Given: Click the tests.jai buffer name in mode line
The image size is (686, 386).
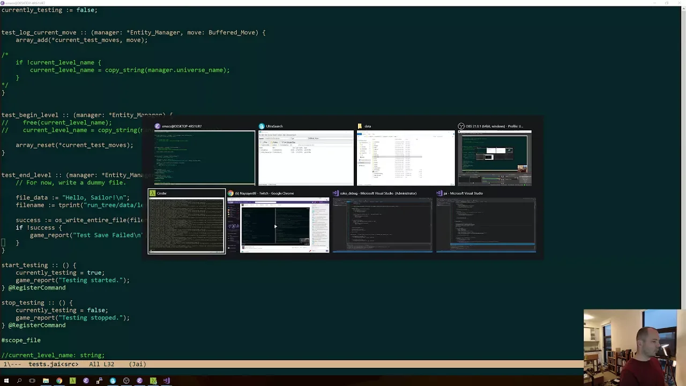Looking at the screenshot, I should [x=53, y=364].
